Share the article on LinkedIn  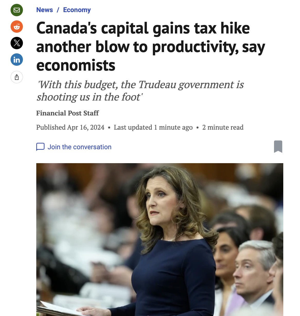(17, 60)
